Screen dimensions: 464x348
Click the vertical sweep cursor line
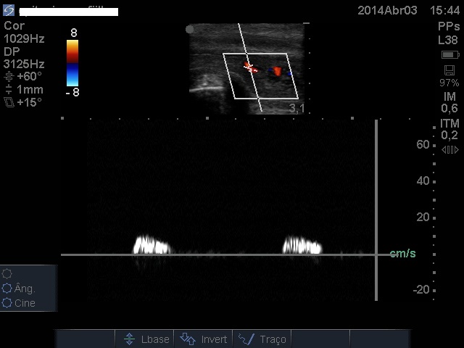[x=376, y=210]
